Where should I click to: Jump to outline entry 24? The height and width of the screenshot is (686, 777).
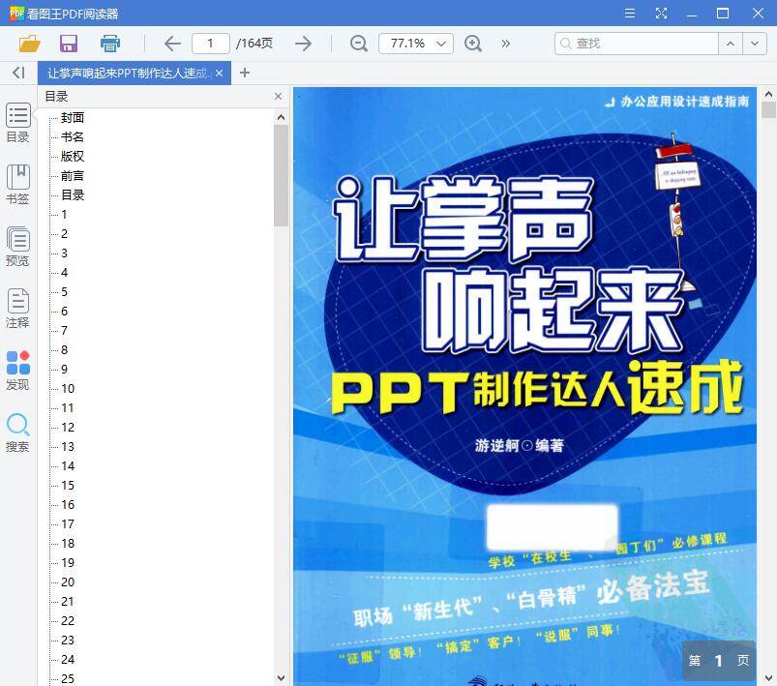coord(68,659)
